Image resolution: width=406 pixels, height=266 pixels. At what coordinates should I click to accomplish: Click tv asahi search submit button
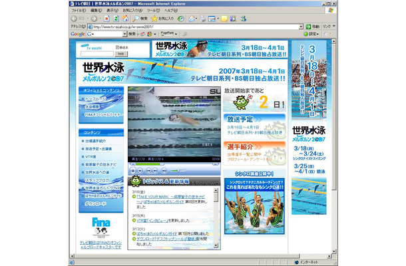[121, 54]
